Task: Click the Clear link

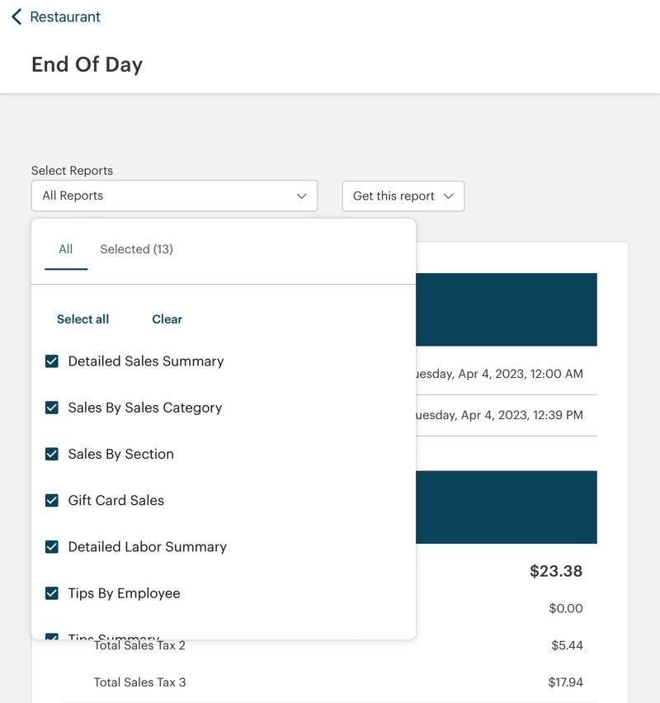Action: point(167,319)
